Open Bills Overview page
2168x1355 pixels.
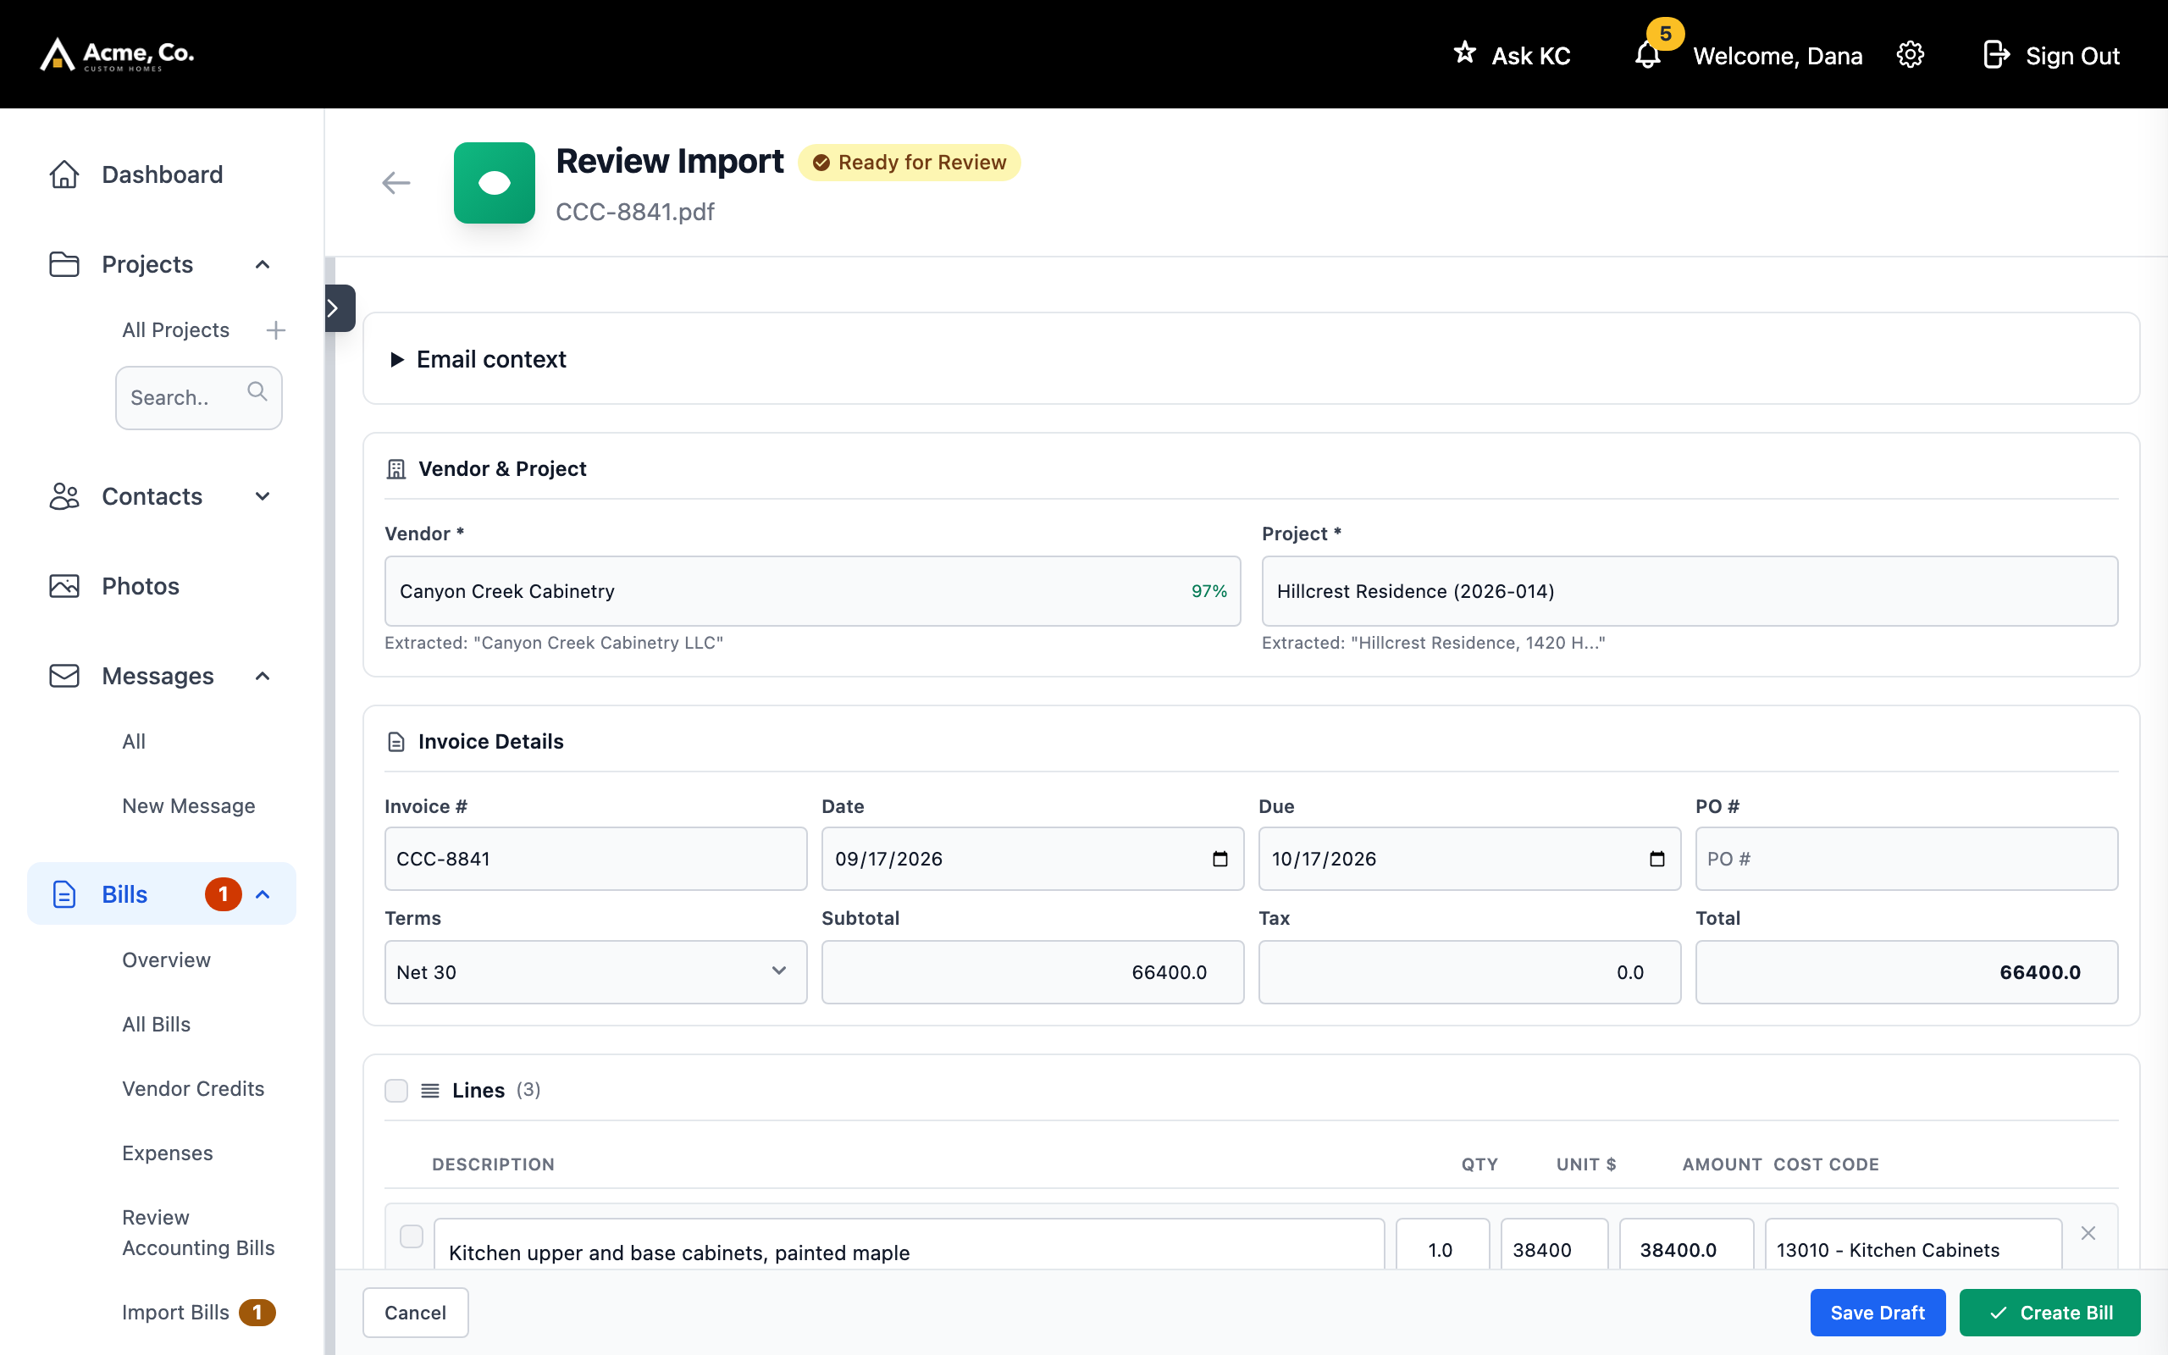(167, 960)
